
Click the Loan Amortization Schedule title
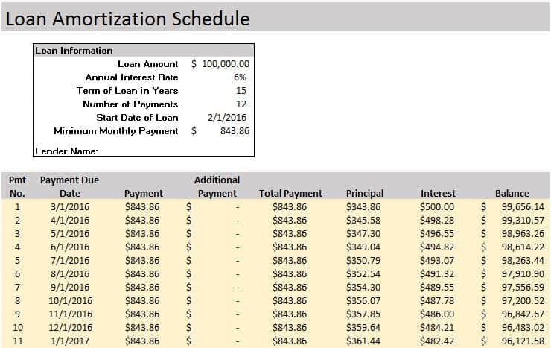[x=127, y=19]
